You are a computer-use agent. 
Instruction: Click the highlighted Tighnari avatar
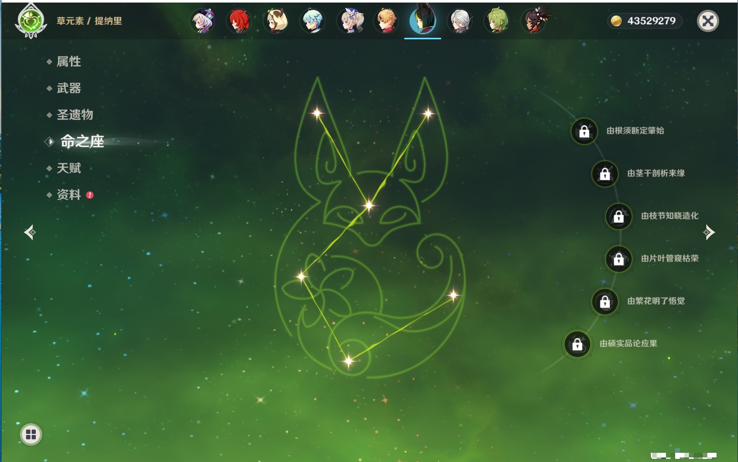pyautogui.click(x=423, y=20)
